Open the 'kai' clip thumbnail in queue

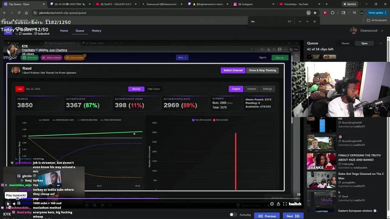pyautogui.click(x=321, y=125)
